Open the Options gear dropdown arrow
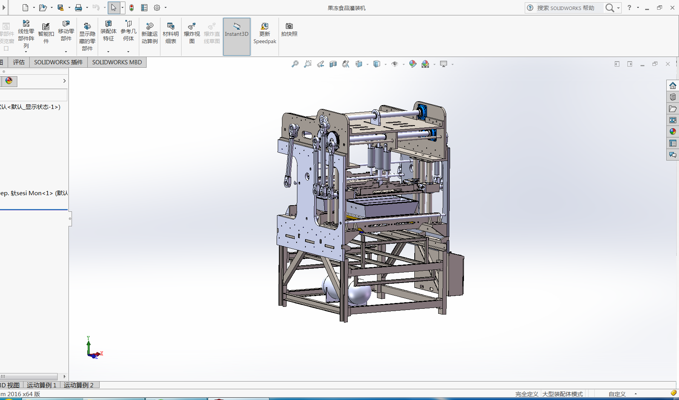Screen dimensions: 679x400 tap(166, 8)
